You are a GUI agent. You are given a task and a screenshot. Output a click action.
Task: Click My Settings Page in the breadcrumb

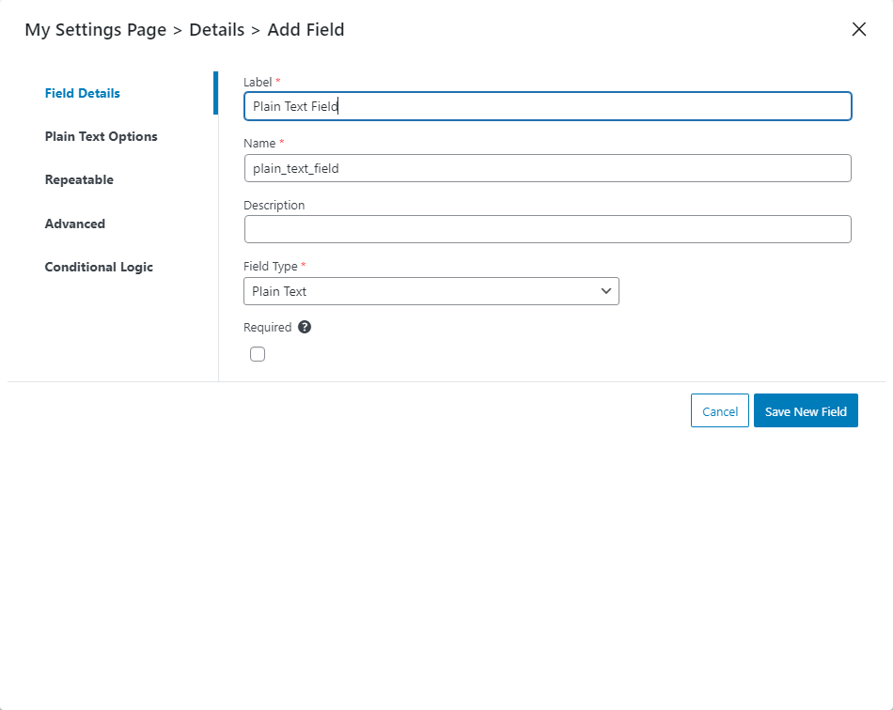point(96,30)
